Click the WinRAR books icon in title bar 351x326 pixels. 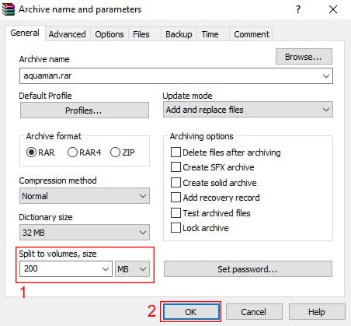coord(9,9)
